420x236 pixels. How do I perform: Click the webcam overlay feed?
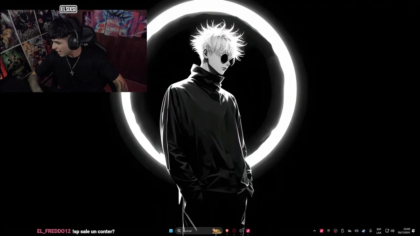[x=73, y=51]
